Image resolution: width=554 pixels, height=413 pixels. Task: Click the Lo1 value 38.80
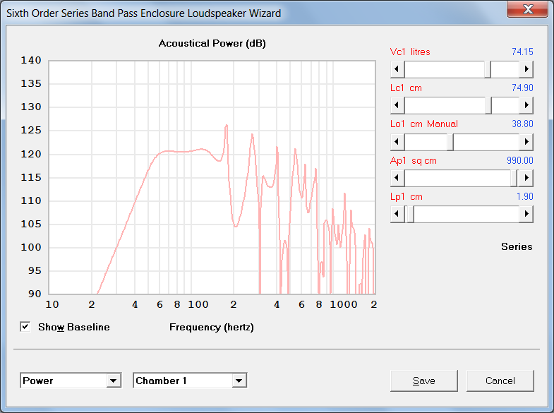pos(522,124)
